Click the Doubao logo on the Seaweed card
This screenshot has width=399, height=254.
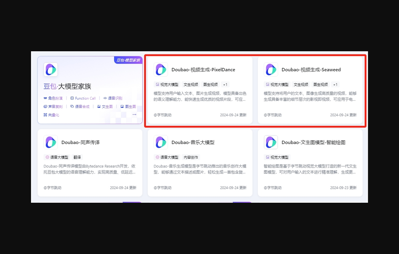point(271,69)
